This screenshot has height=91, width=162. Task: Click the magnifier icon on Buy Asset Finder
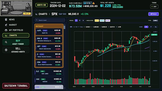tap(6, 42)
